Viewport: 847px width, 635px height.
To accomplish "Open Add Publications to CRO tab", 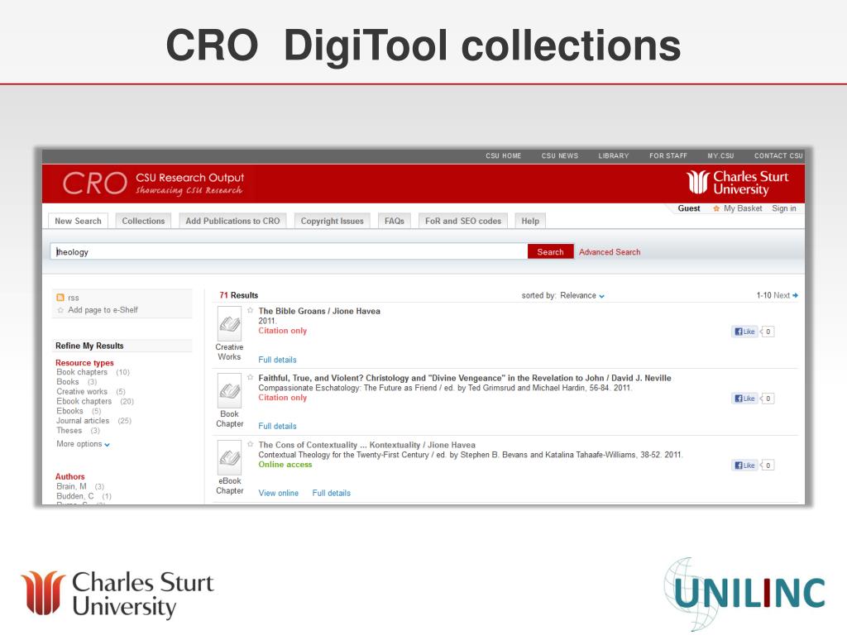I will click(x=232, y=221).
